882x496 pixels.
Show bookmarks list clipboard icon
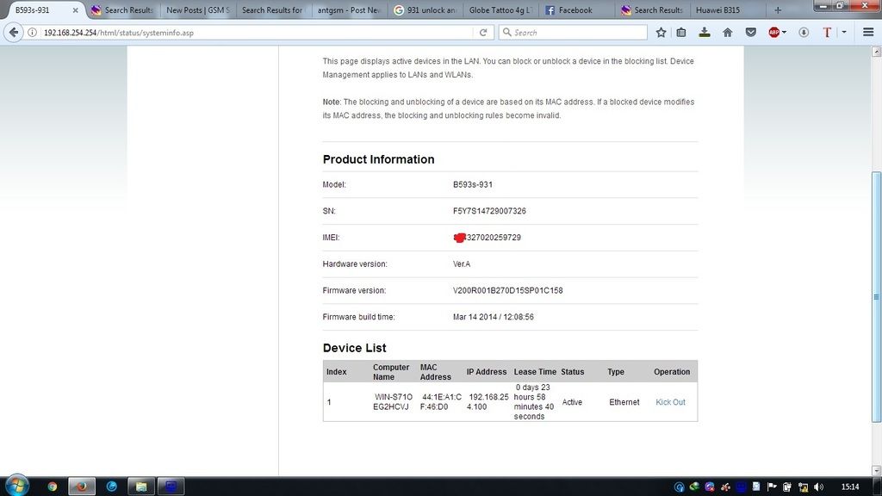click(682, 33)
